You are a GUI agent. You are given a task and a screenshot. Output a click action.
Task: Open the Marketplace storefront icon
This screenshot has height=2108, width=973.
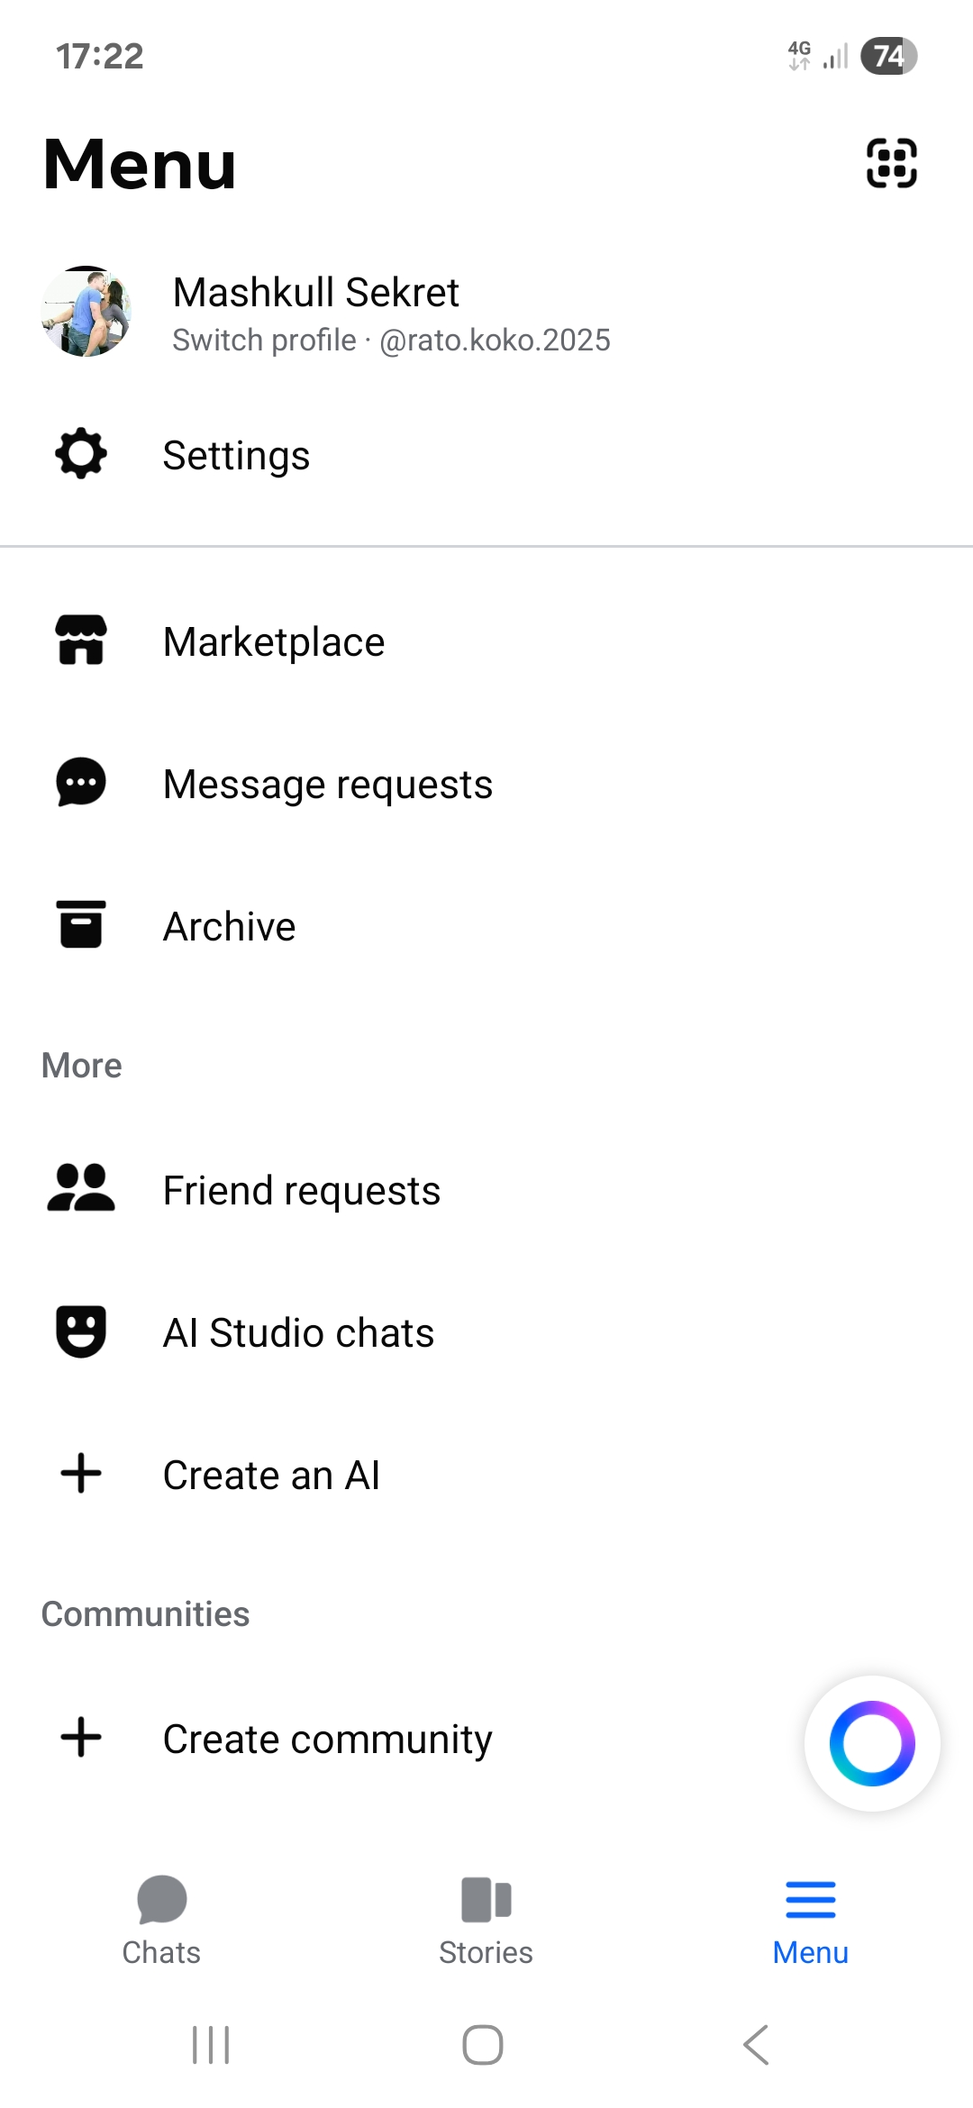81,641
